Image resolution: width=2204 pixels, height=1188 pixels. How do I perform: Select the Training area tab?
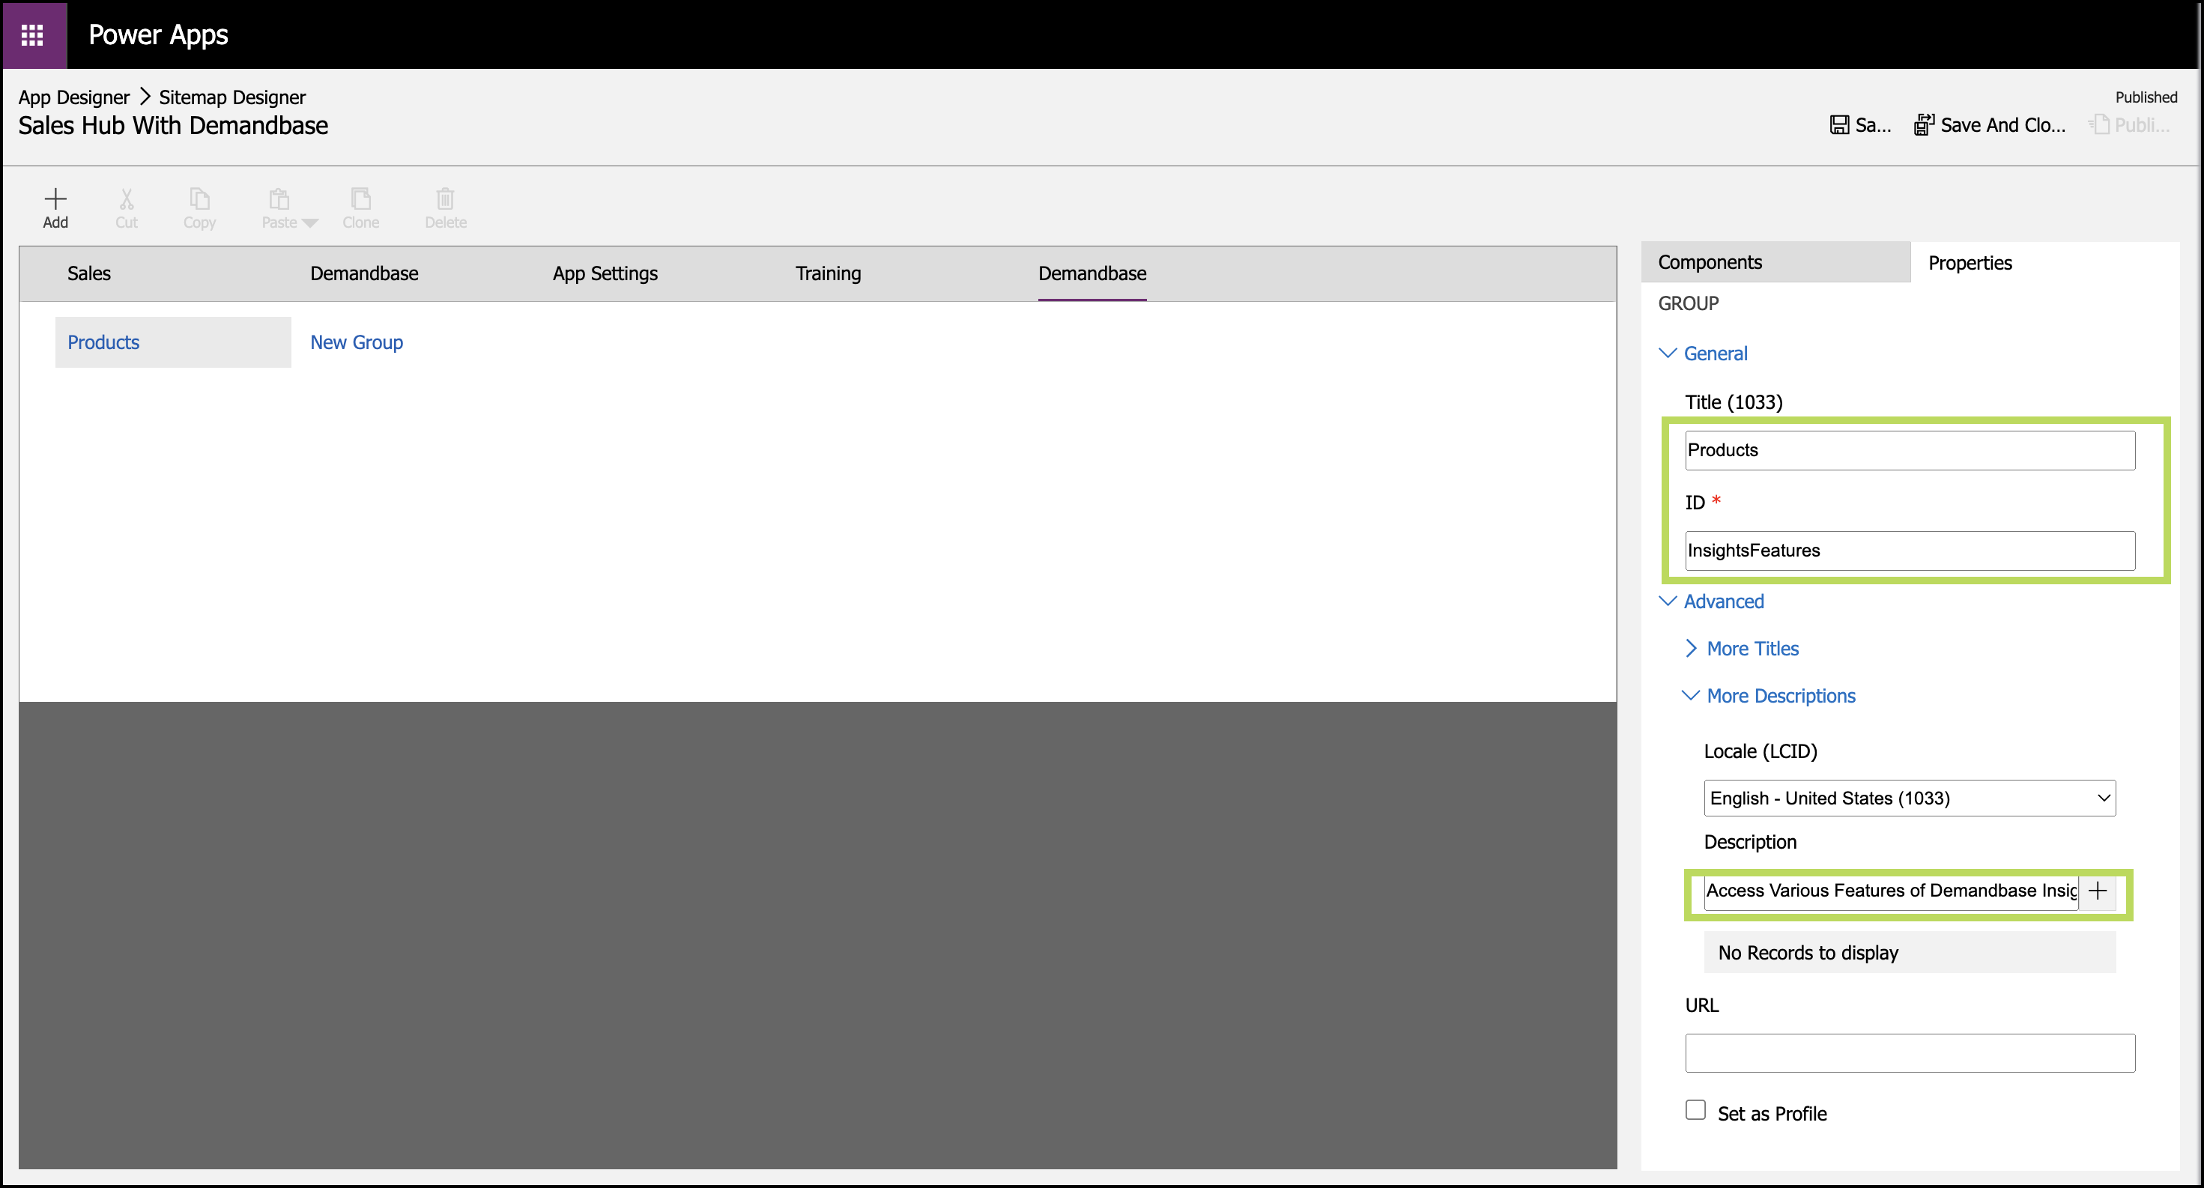[827, 273]
